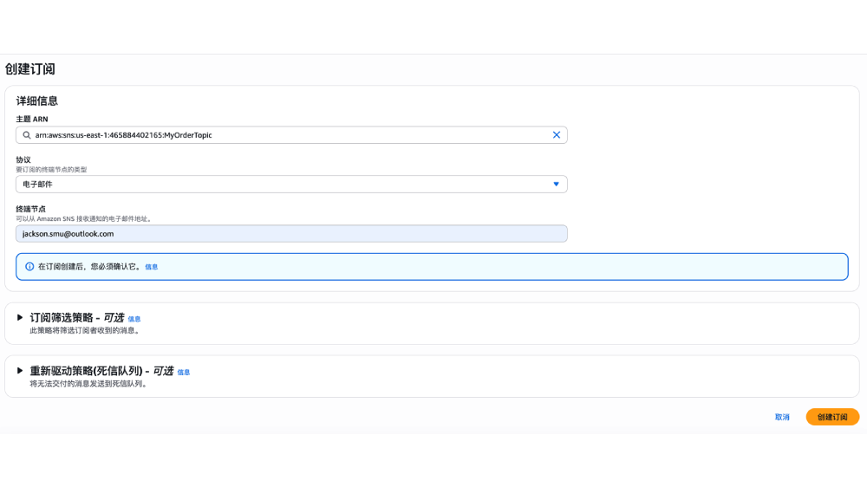
Task: Click the arrow on the 协议 dropdown
Action: pyautogui.click(x=557, y=184)
